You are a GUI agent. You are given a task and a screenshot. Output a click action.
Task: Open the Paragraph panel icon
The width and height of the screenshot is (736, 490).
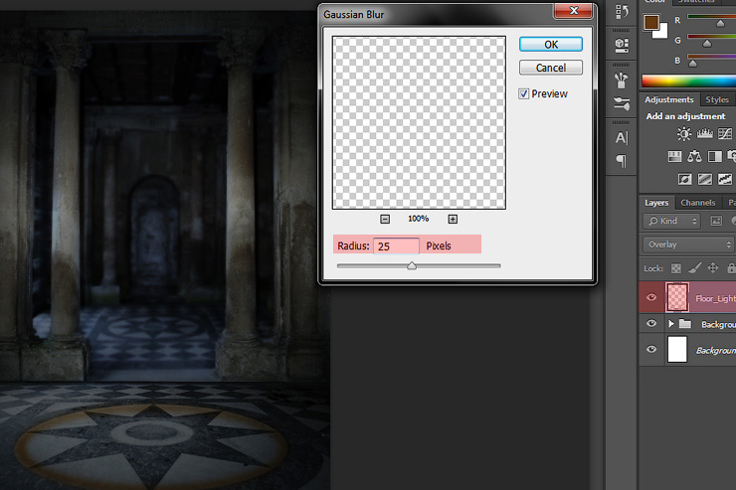pyautogui.click(x=622, y=160)
